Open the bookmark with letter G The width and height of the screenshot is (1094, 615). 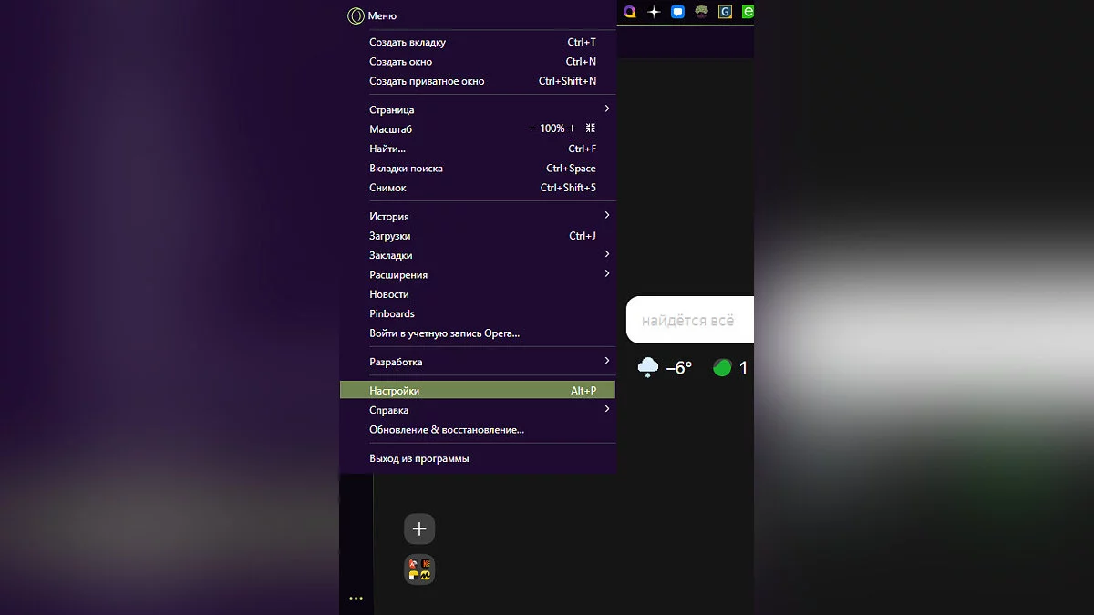(x=725, y=12)
